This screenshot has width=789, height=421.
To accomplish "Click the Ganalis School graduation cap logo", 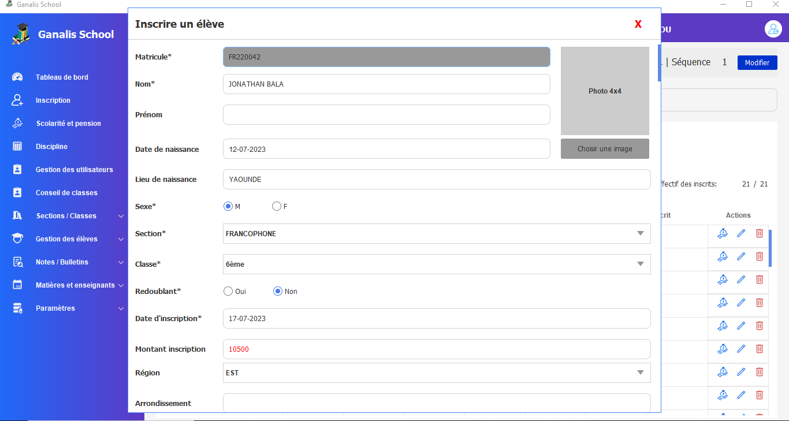I will coord(20,34).
